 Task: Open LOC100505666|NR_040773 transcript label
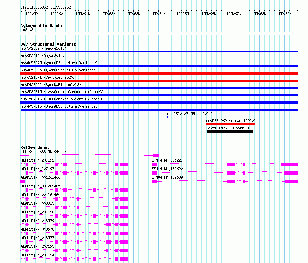[x=44, y=152]
